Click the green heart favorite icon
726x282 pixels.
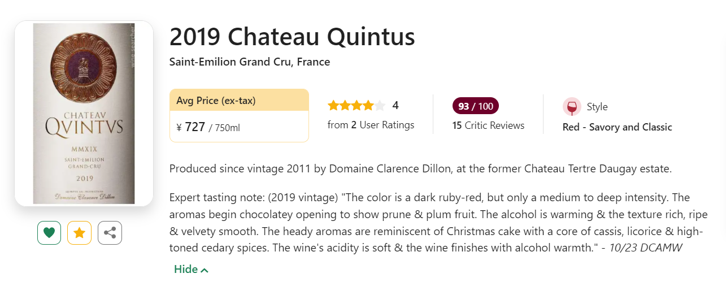[49, 233]
